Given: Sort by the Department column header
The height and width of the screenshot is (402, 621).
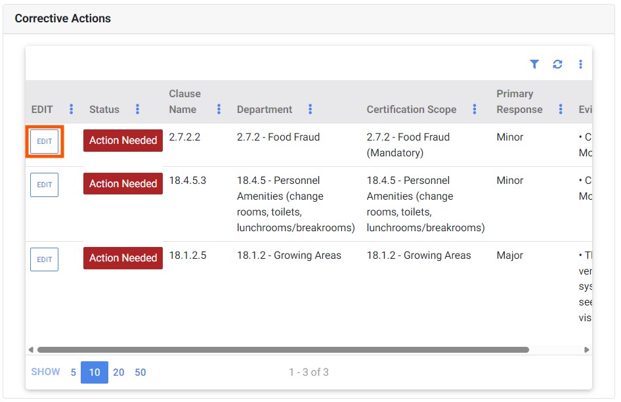Looking at the screenshot, I should pyautogui.click(x=265, y=110).
